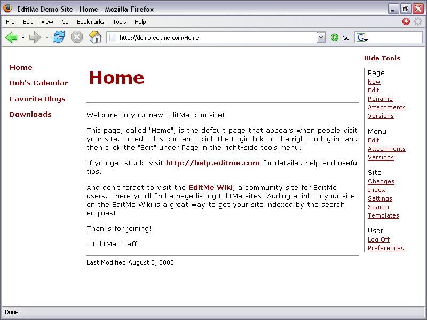
Task: Click Versions under the Page section
Action: (381, 116)
